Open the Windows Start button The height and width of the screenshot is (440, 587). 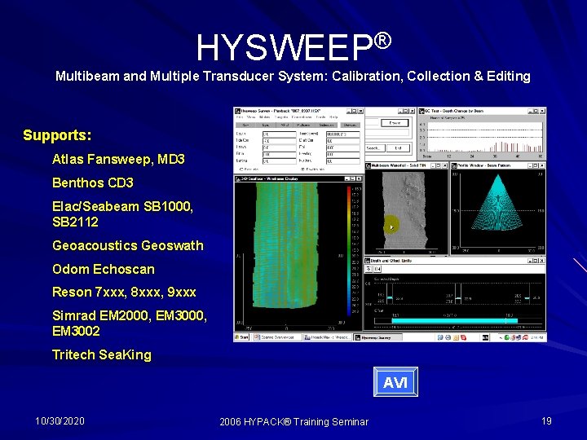pyautogui.click(x=241, y=337)
